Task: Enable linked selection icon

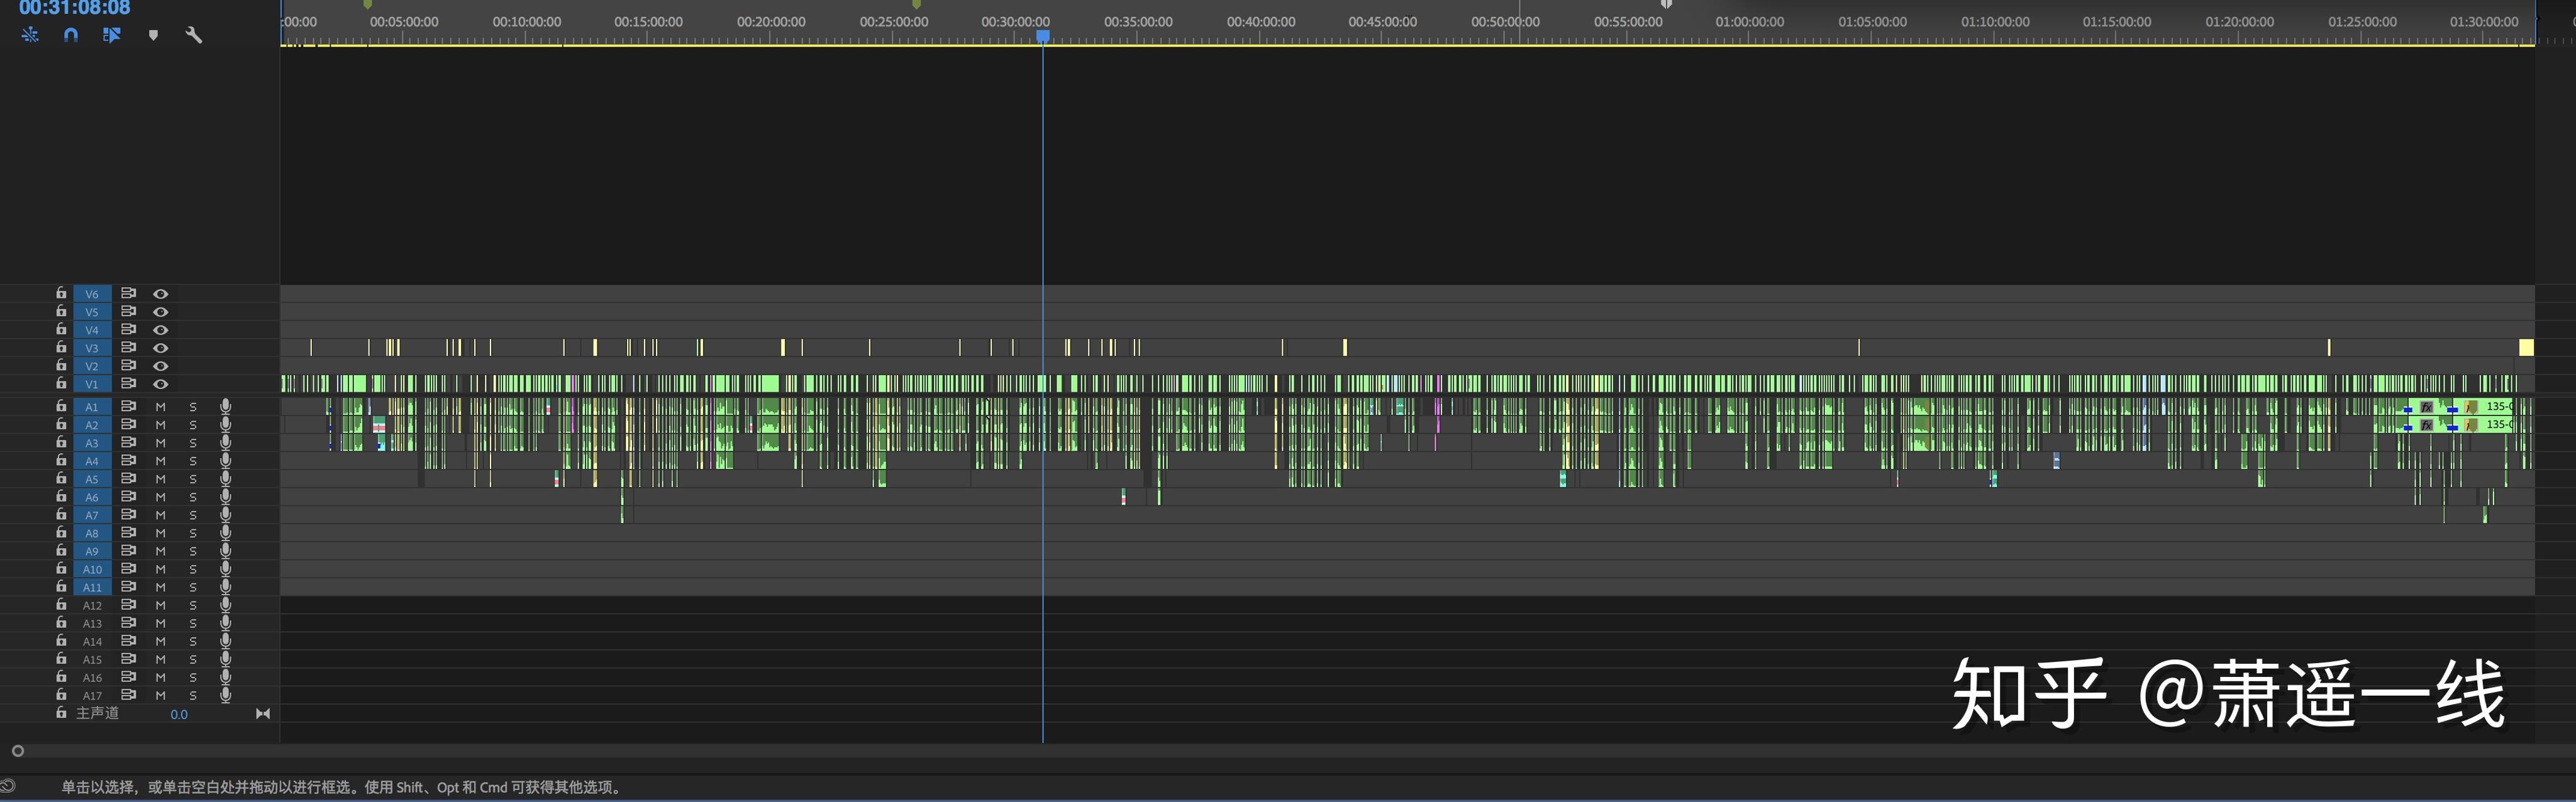Action: (x=112, y=35)
